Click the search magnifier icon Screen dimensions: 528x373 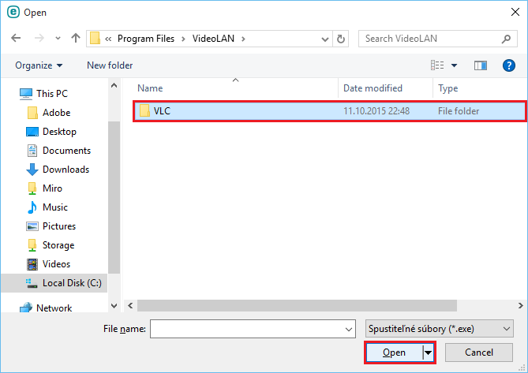tap(506, 39)
